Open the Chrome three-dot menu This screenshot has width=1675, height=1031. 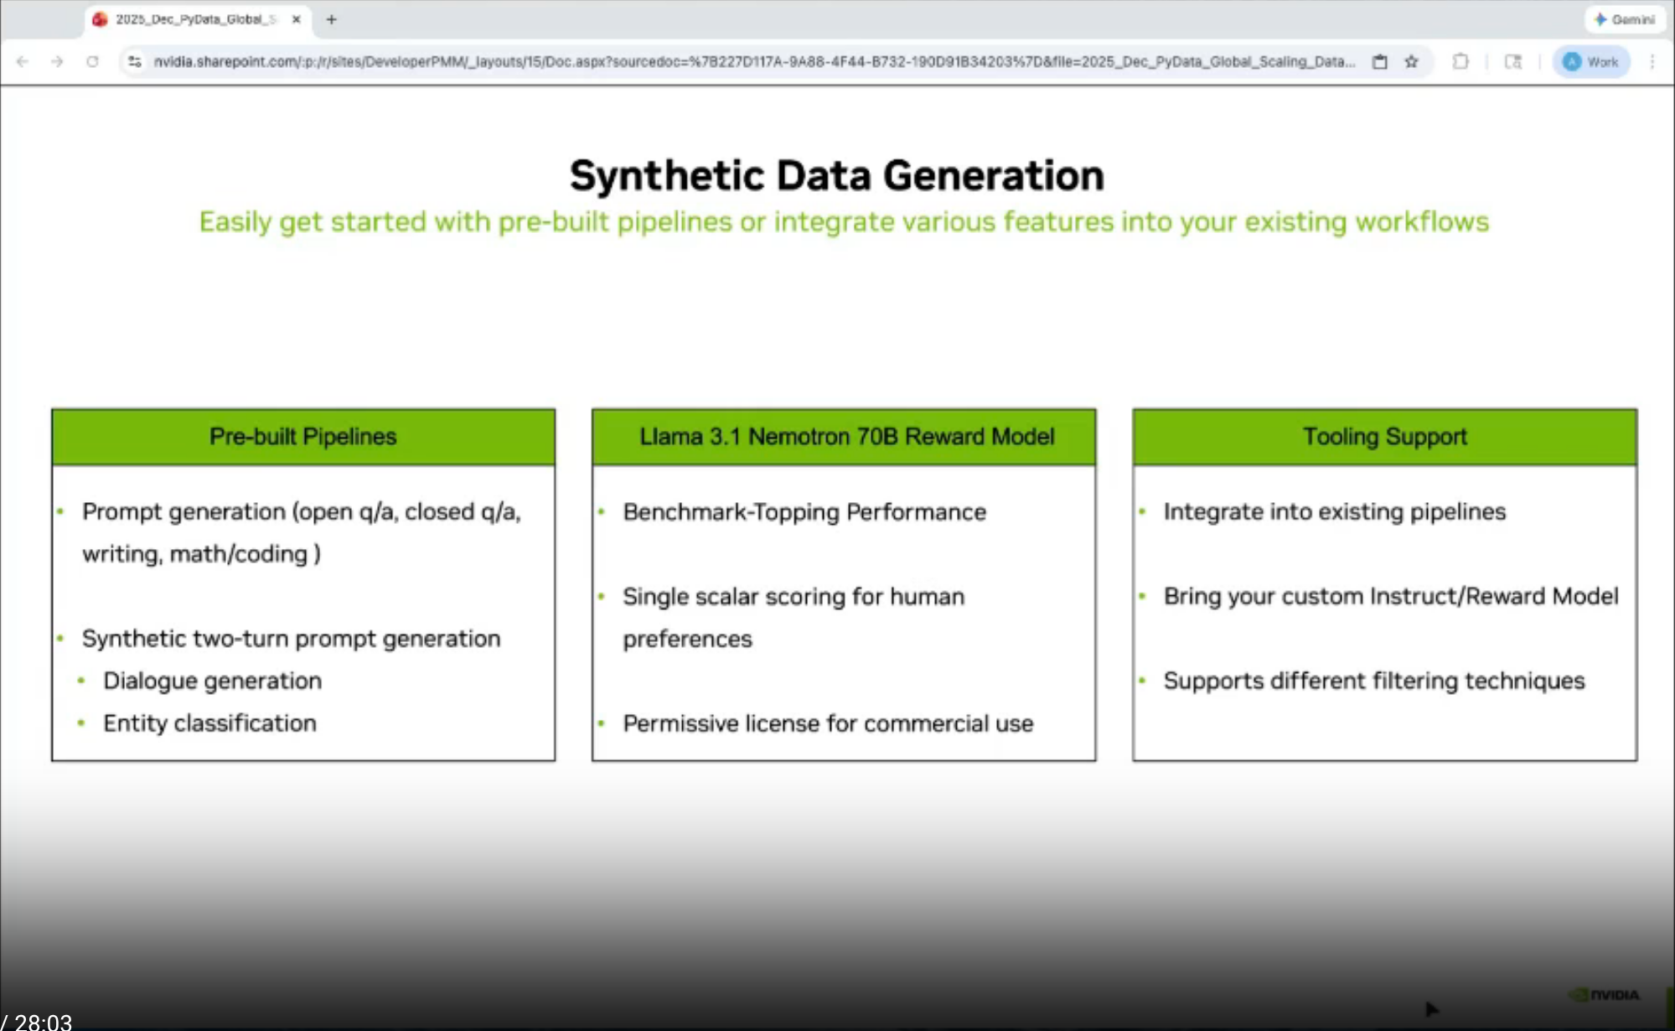click(1652, 61)
